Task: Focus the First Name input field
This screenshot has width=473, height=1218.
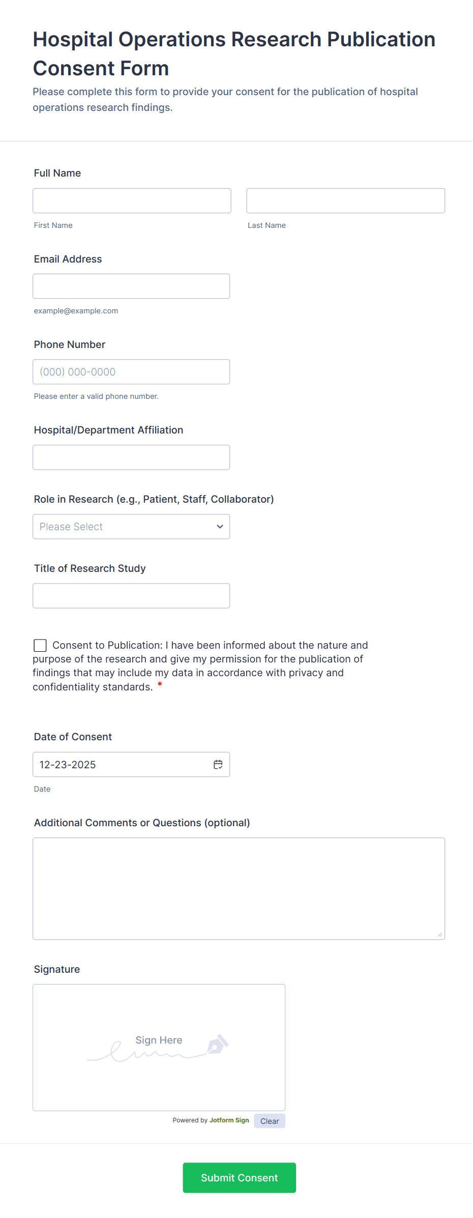Action: (132, 200)
